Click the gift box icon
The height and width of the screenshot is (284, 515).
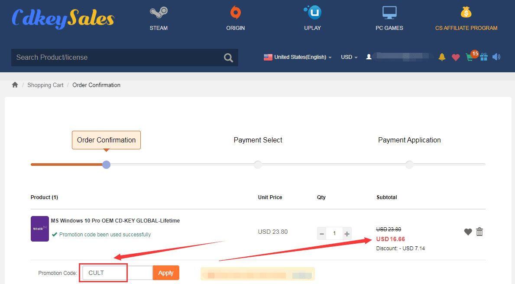484,57
